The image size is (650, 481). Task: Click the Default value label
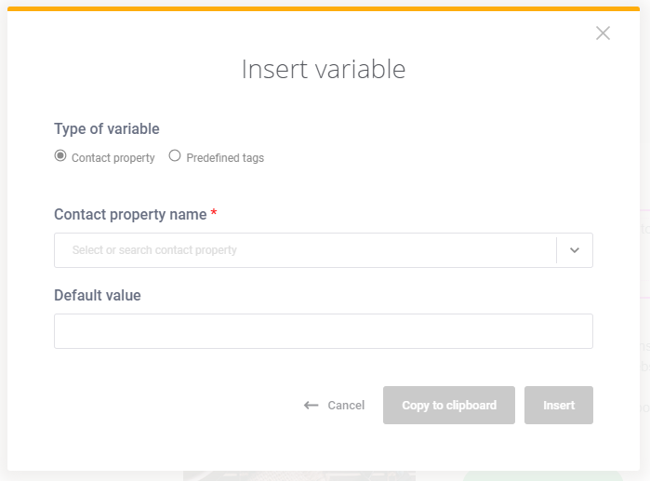click(98, 295)
